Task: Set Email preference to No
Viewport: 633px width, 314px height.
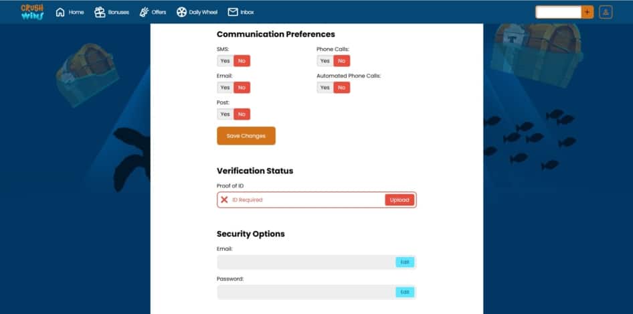Action: pos(242,88)
